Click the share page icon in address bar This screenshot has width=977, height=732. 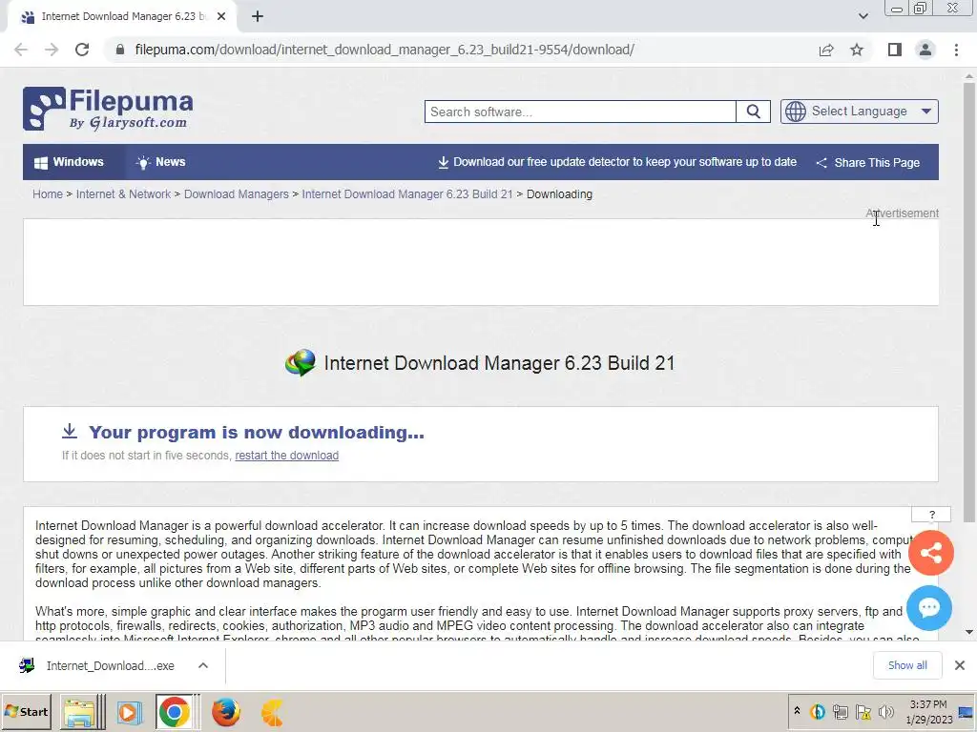pyautogui.click(x=826, y=50)
